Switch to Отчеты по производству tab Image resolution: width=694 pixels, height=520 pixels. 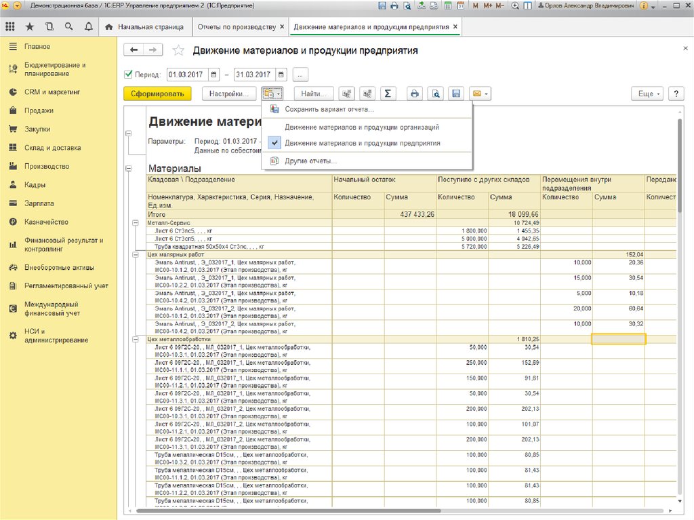[x=236, y=28]
